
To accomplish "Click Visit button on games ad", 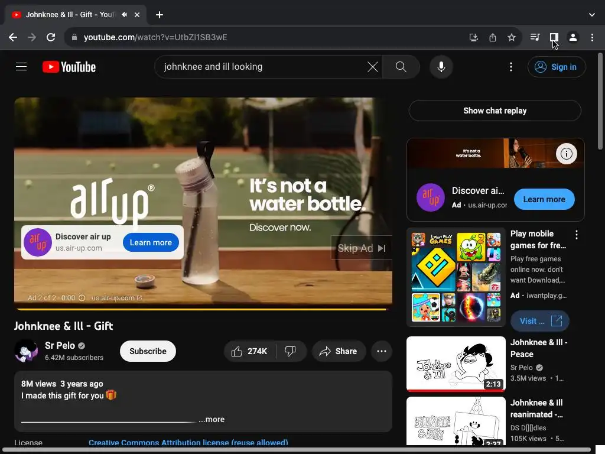I will [539, 321].
